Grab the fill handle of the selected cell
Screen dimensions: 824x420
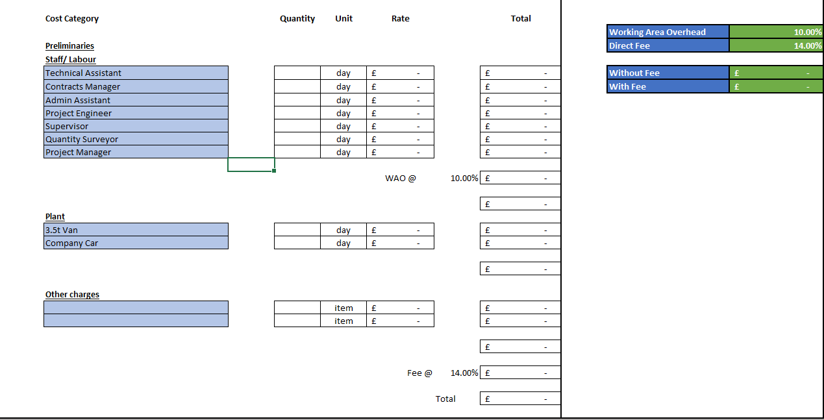point(274,171)
